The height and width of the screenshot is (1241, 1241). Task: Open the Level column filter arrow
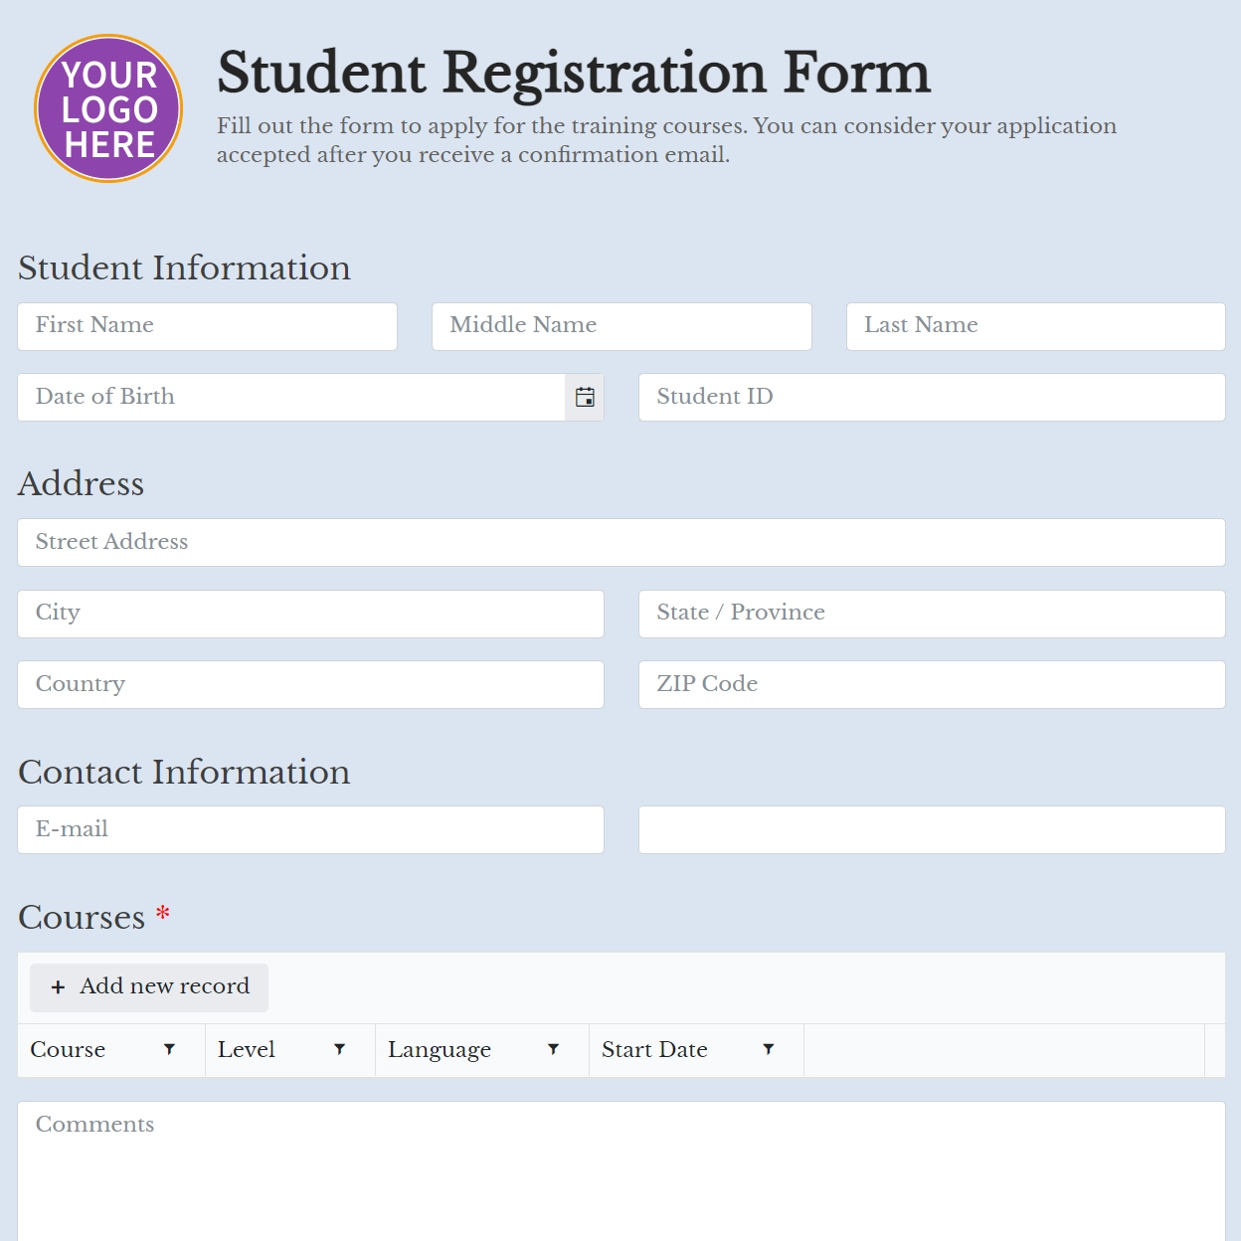tap(340, 1049)
